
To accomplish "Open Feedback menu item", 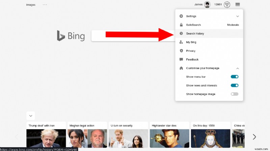I will (209, 60).
